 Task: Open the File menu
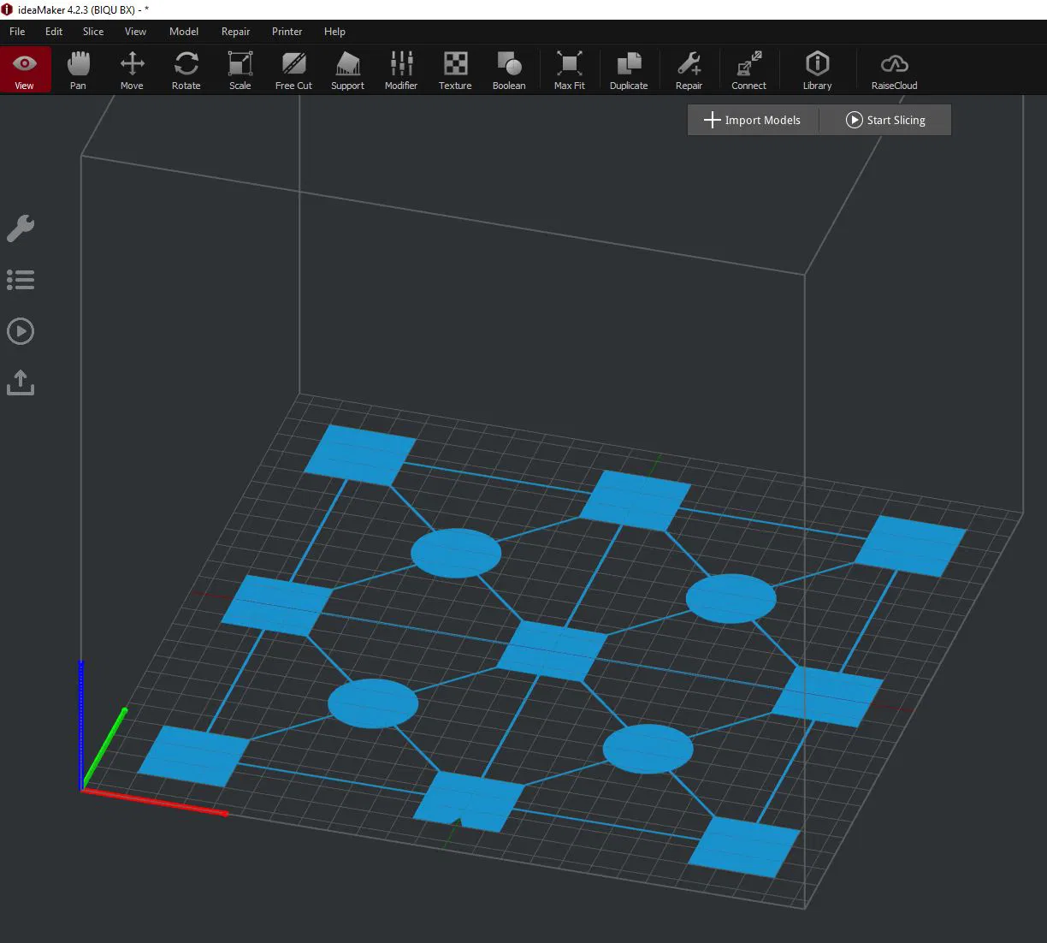[17, 32]
